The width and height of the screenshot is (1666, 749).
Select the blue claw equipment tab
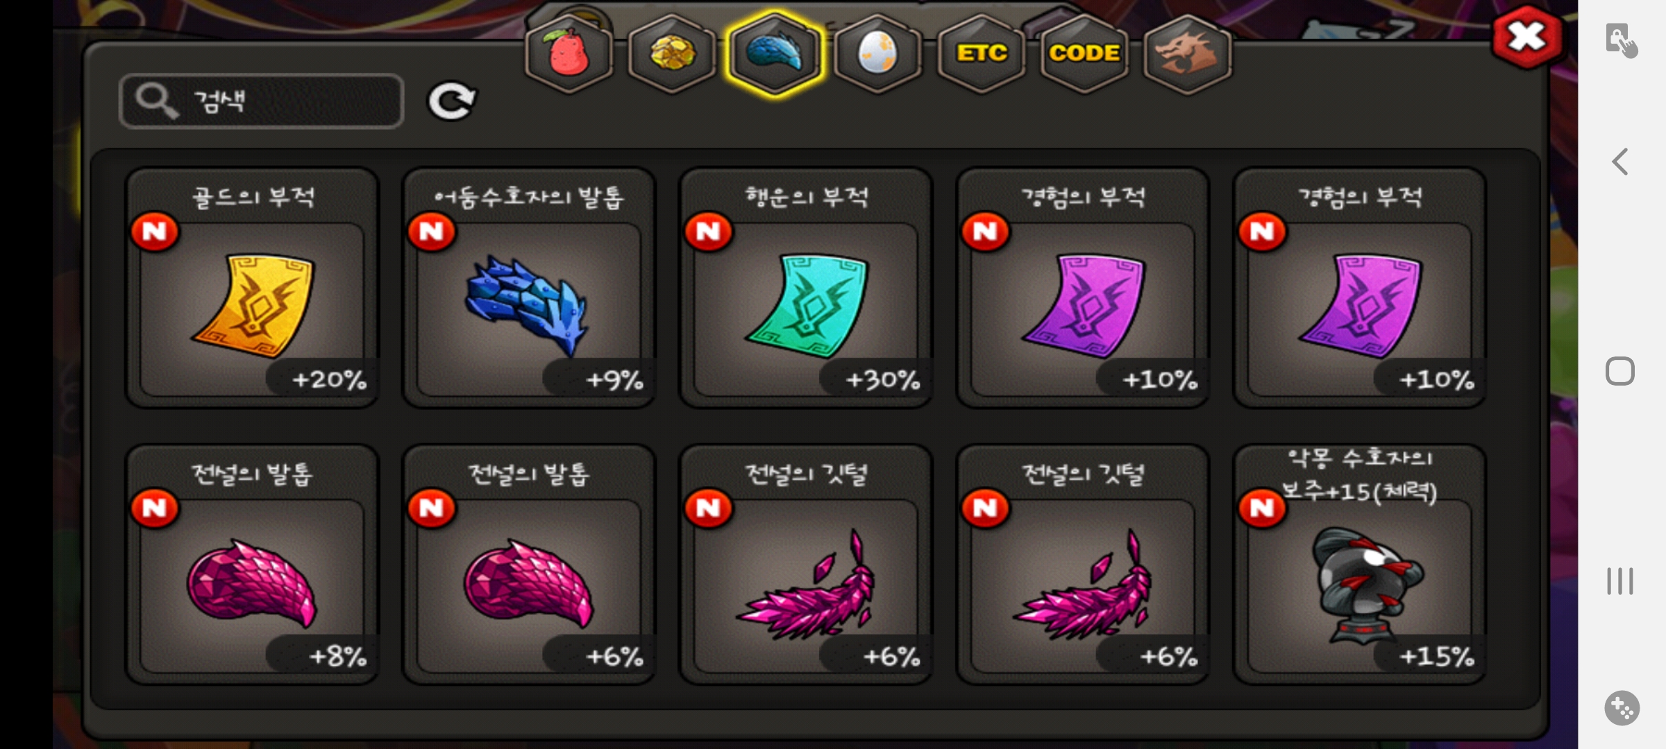(x=775, y=53)
